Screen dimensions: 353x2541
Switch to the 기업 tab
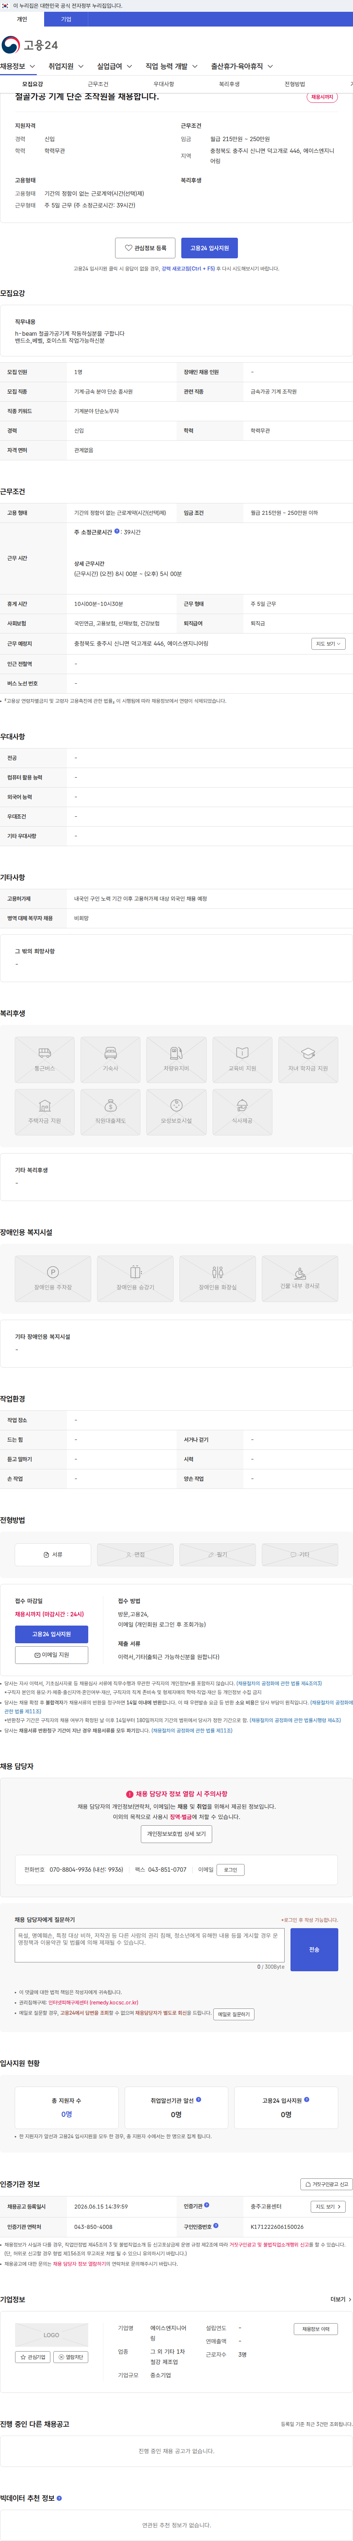pyautogui.click(x=66, y=19)
